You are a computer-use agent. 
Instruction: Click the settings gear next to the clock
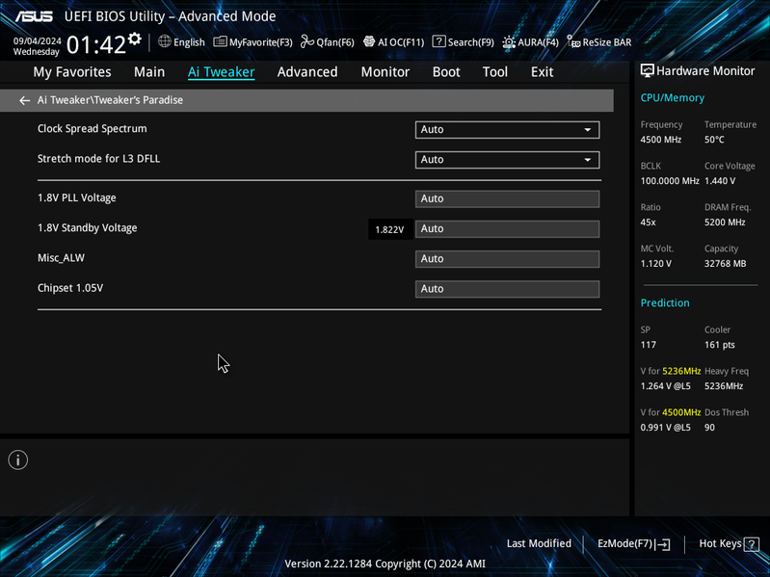[135, 39]
